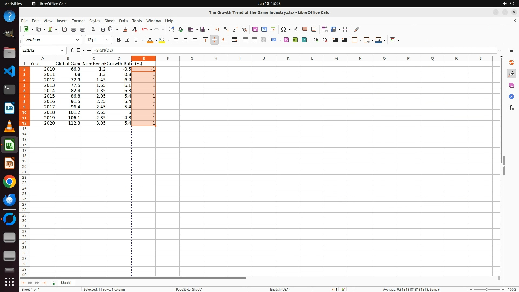The width and height of the screenshot is (519, 292).
Task: Open the Format menu
Action: (78, 21)
